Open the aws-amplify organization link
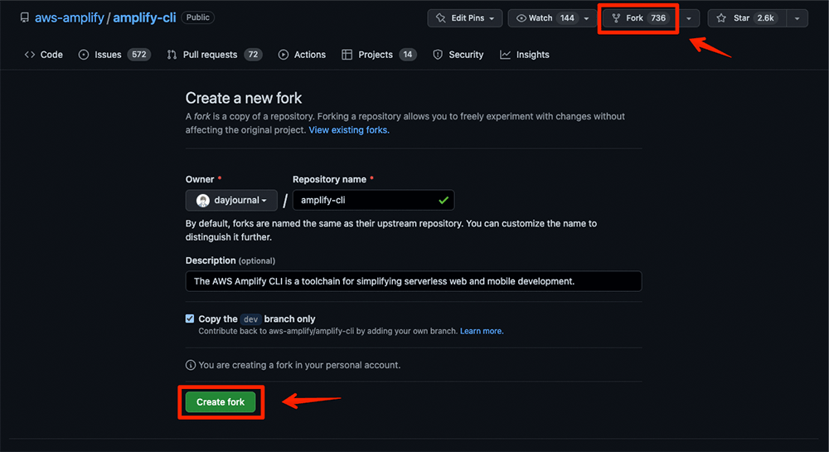 point(70,17)
